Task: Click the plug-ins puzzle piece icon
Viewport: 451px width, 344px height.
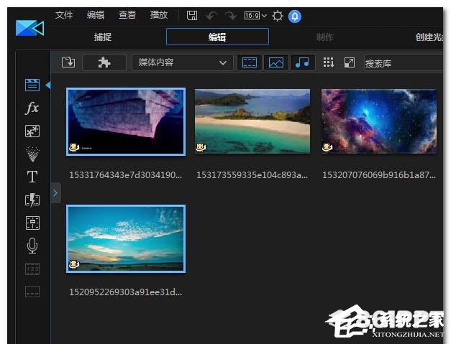Action: [104, 62]
